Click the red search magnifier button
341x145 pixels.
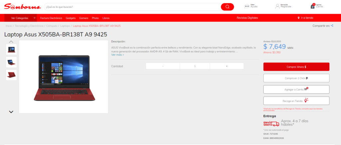227,7
